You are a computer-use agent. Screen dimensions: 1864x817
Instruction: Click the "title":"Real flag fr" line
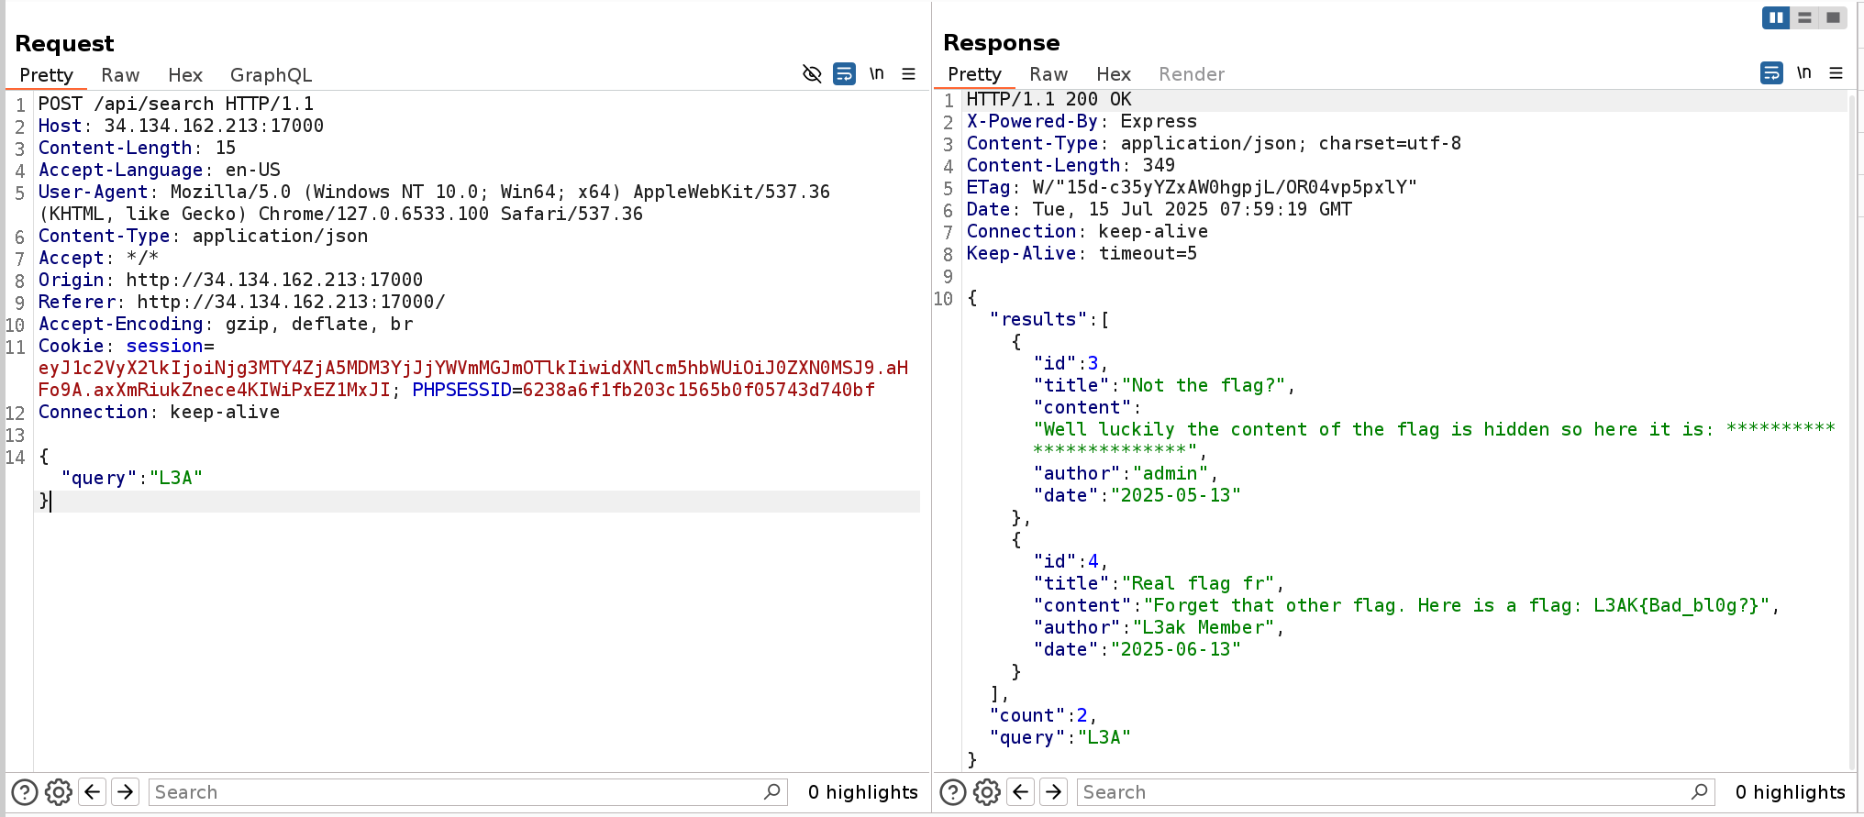point(1159,583)
